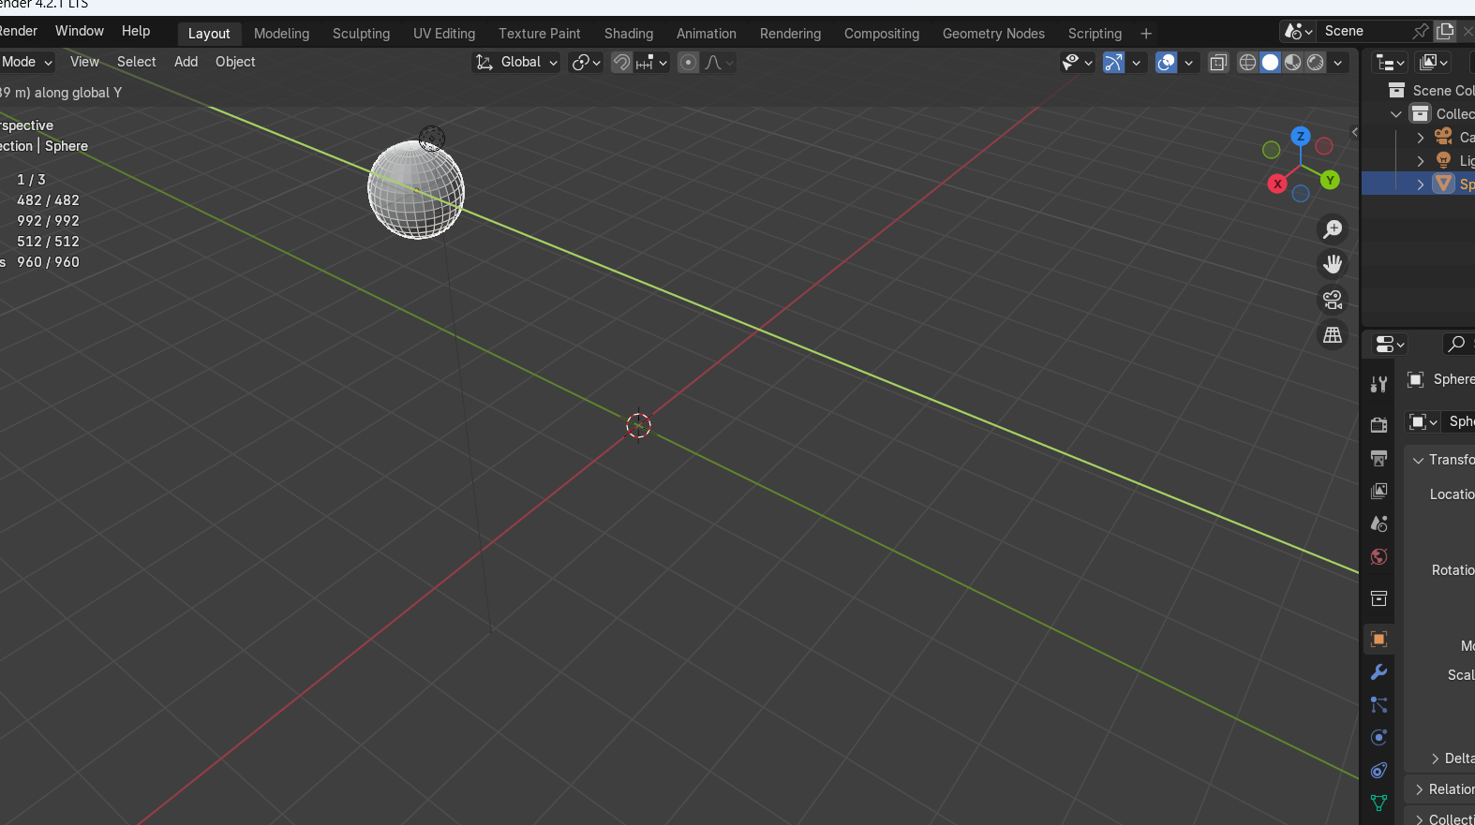Click the zoom view magnifier icon
The height and width of the screenshot is (825, 1475).
[x=1333, y=229]
